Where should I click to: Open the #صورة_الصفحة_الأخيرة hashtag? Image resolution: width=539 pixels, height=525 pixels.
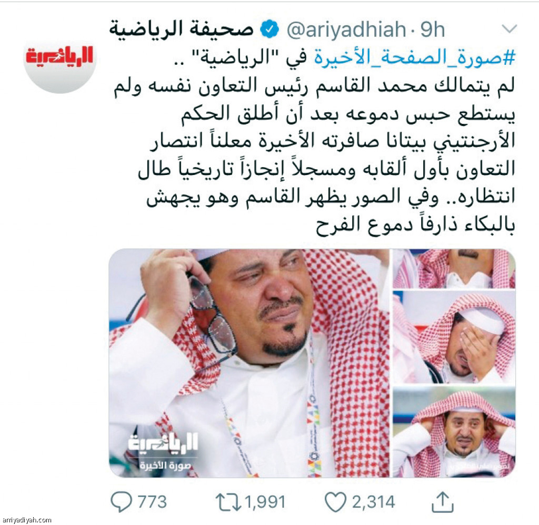coord(415,57)
